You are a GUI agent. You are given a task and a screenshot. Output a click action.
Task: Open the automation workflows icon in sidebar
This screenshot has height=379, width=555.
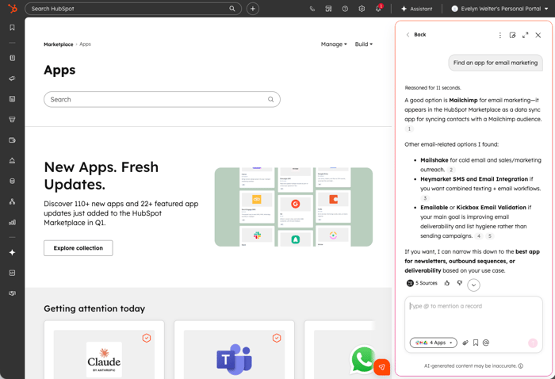coord(13,201)
